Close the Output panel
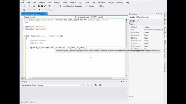The width and height of the screenshot is (186, 104). point(126,81)
